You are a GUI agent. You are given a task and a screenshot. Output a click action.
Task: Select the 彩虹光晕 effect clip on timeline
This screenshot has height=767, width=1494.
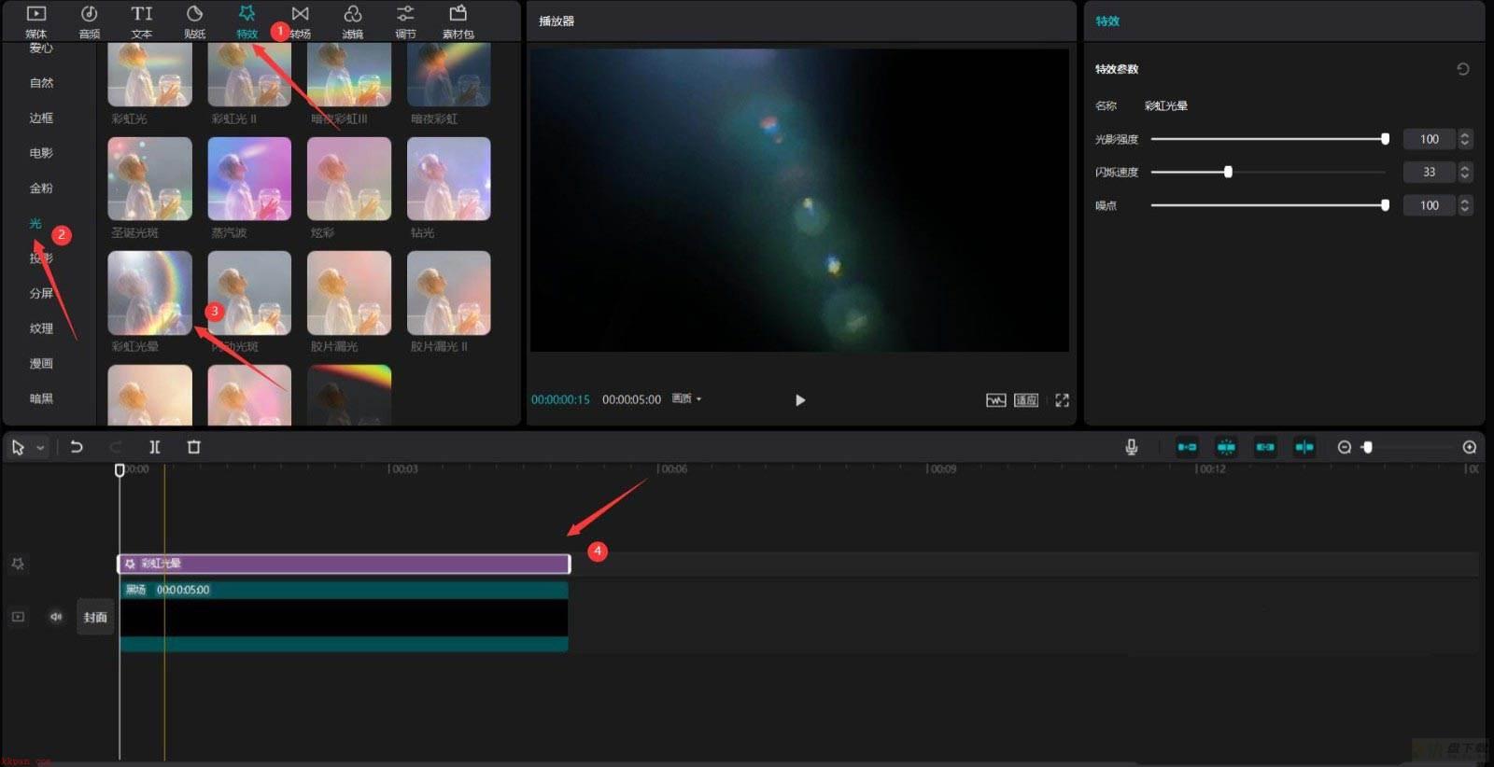(344, 564)
